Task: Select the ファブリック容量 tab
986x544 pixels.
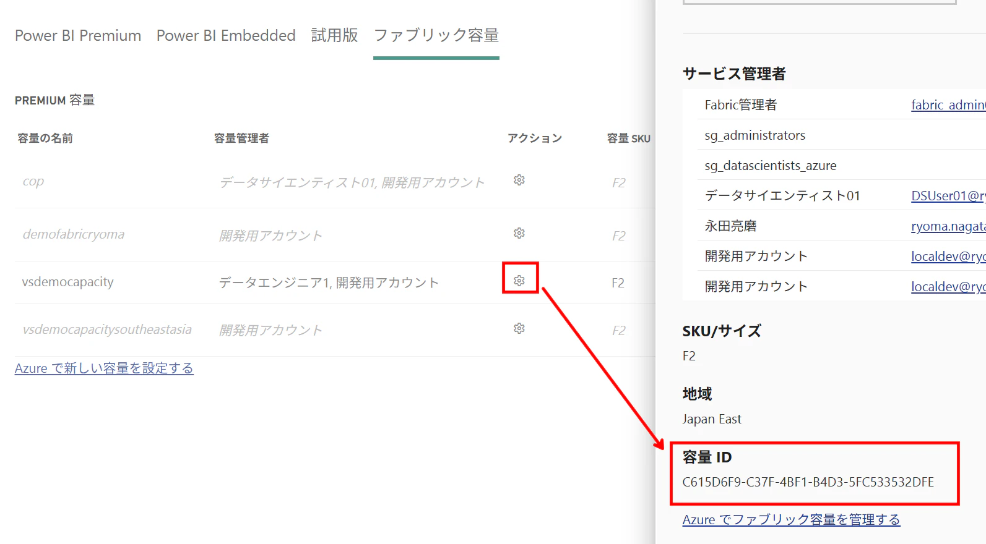Action: 436,35
